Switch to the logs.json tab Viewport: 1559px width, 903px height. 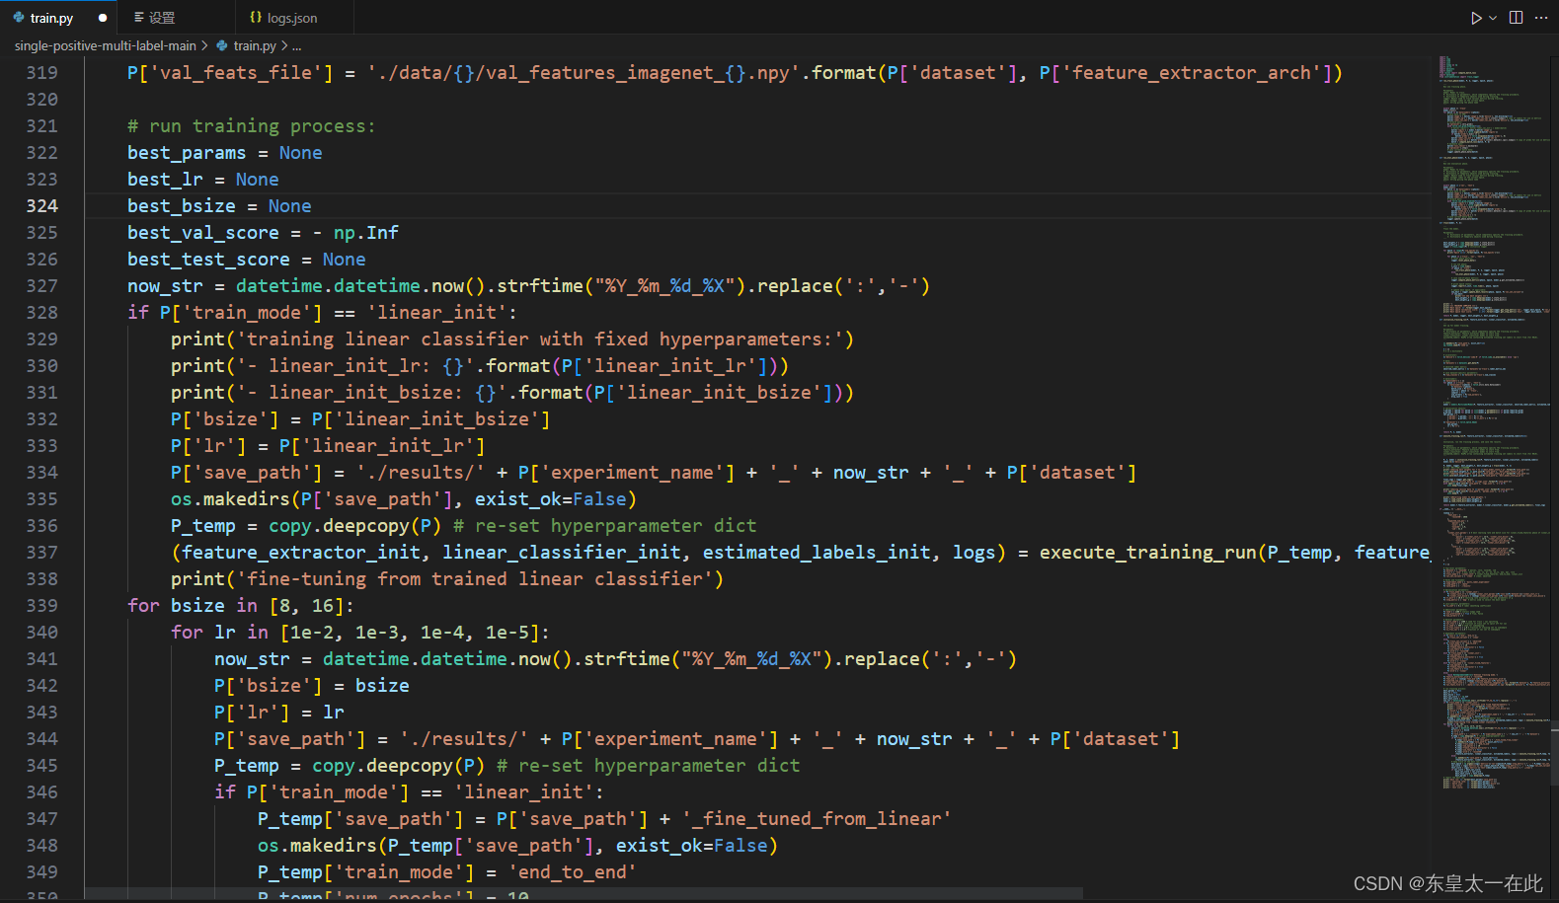(x=292, y=18)
